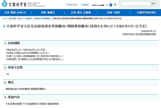Go to トップ in the breadcrumb

(4, 18)
